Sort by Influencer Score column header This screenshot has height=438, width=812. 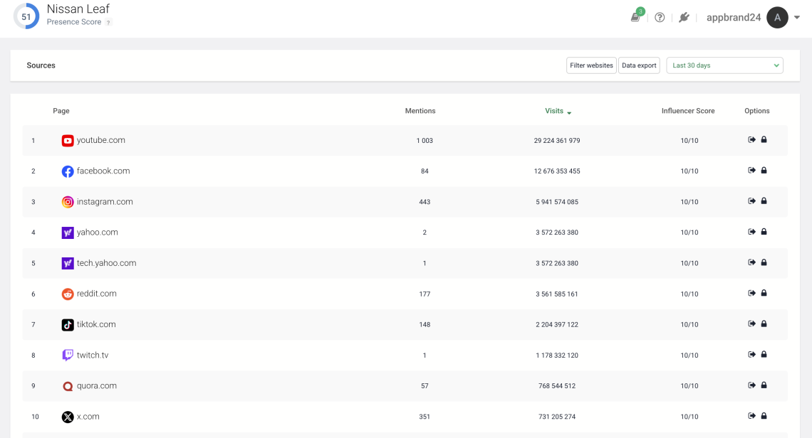688,111
